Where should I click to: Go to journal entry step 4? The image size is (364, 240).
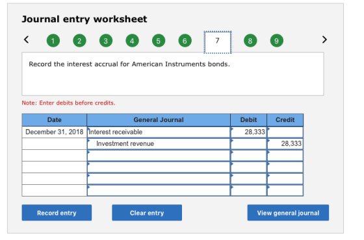point(132,41)
